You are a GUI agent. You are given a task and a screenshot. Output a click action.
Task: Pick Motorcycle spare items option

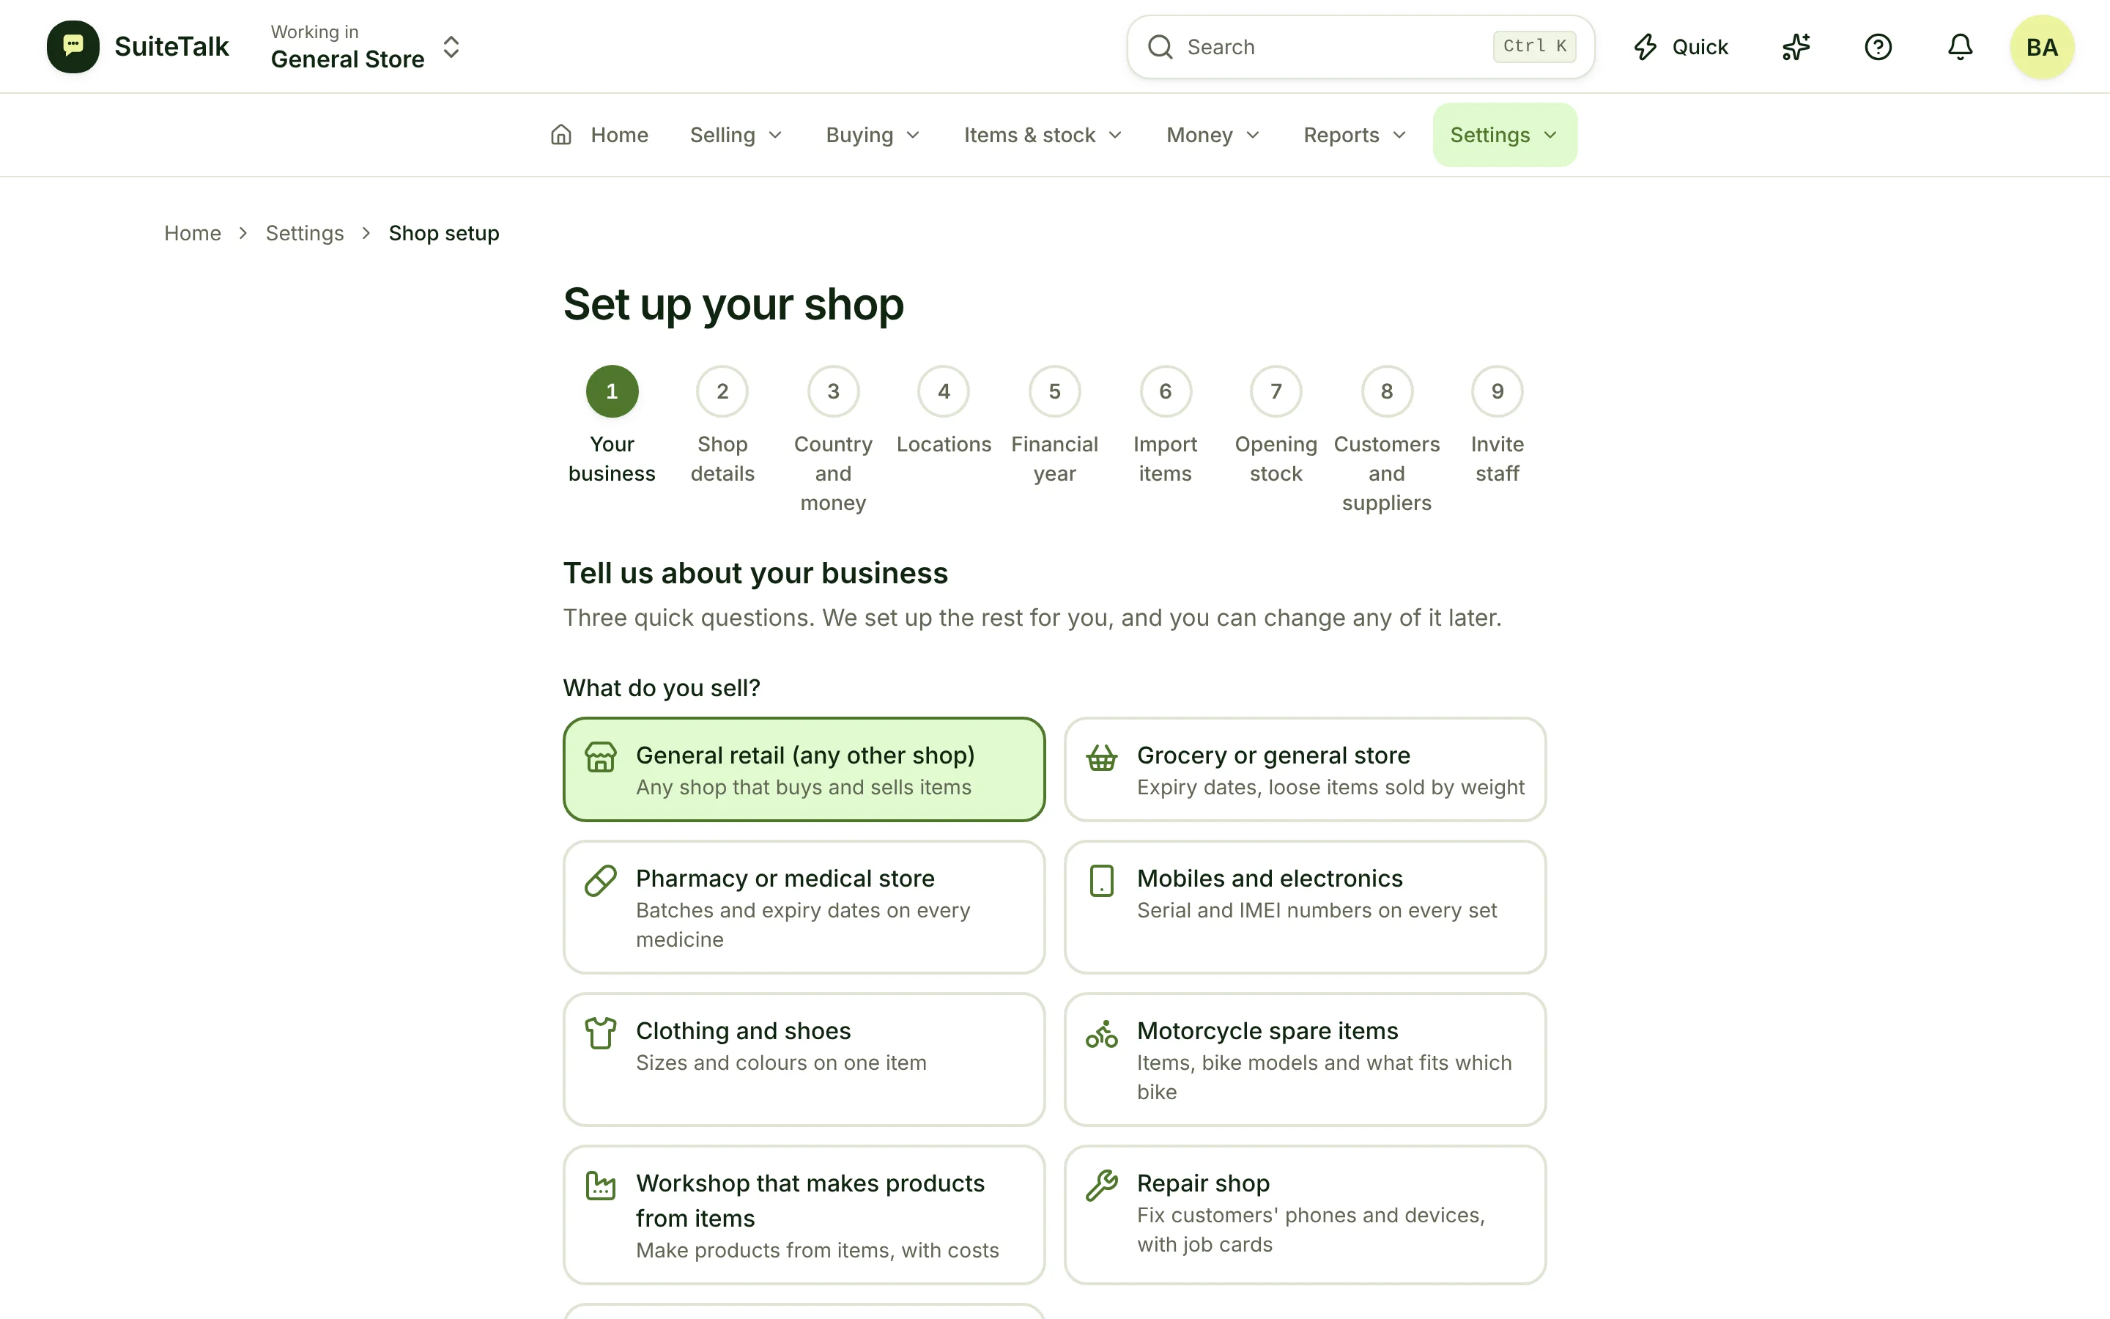pos(1306,1059)
